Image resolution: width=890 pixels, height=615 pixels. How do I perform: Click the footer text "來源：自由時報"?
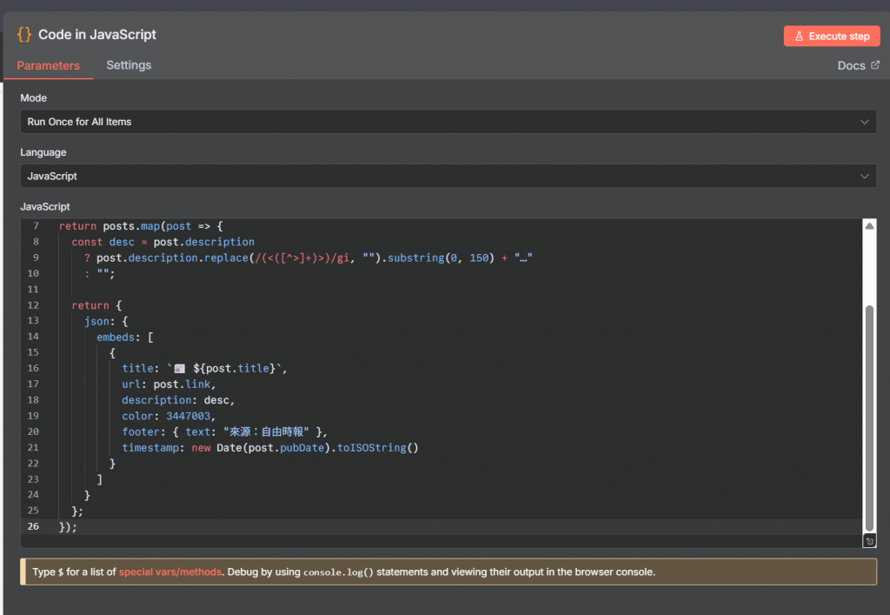(x=266, y=432)
